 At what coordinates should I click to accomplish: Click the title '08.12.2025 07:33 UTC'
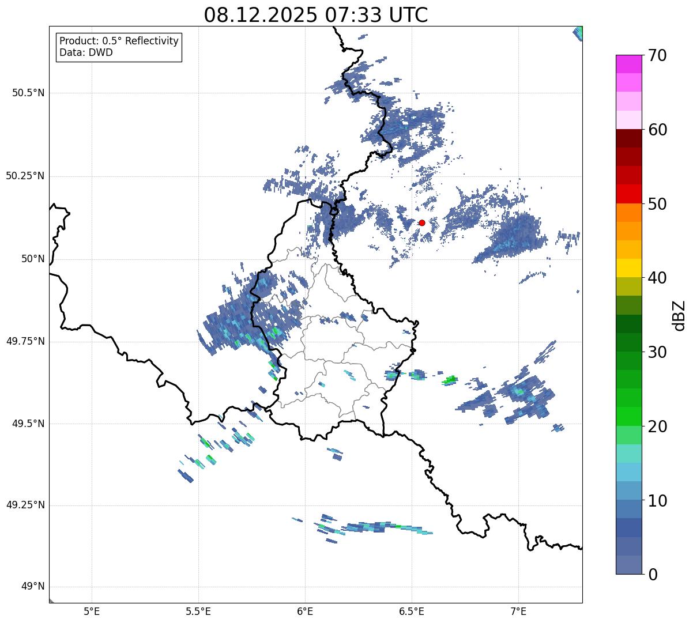click(316, 15)
